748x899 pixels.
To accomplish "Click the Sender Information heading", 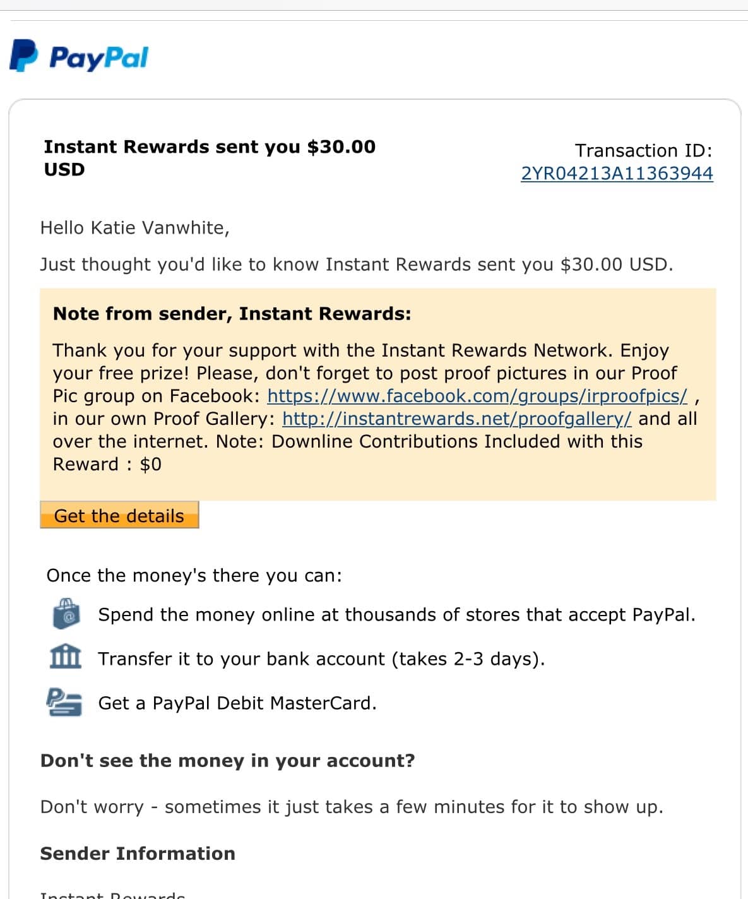I will pos(138,854).
